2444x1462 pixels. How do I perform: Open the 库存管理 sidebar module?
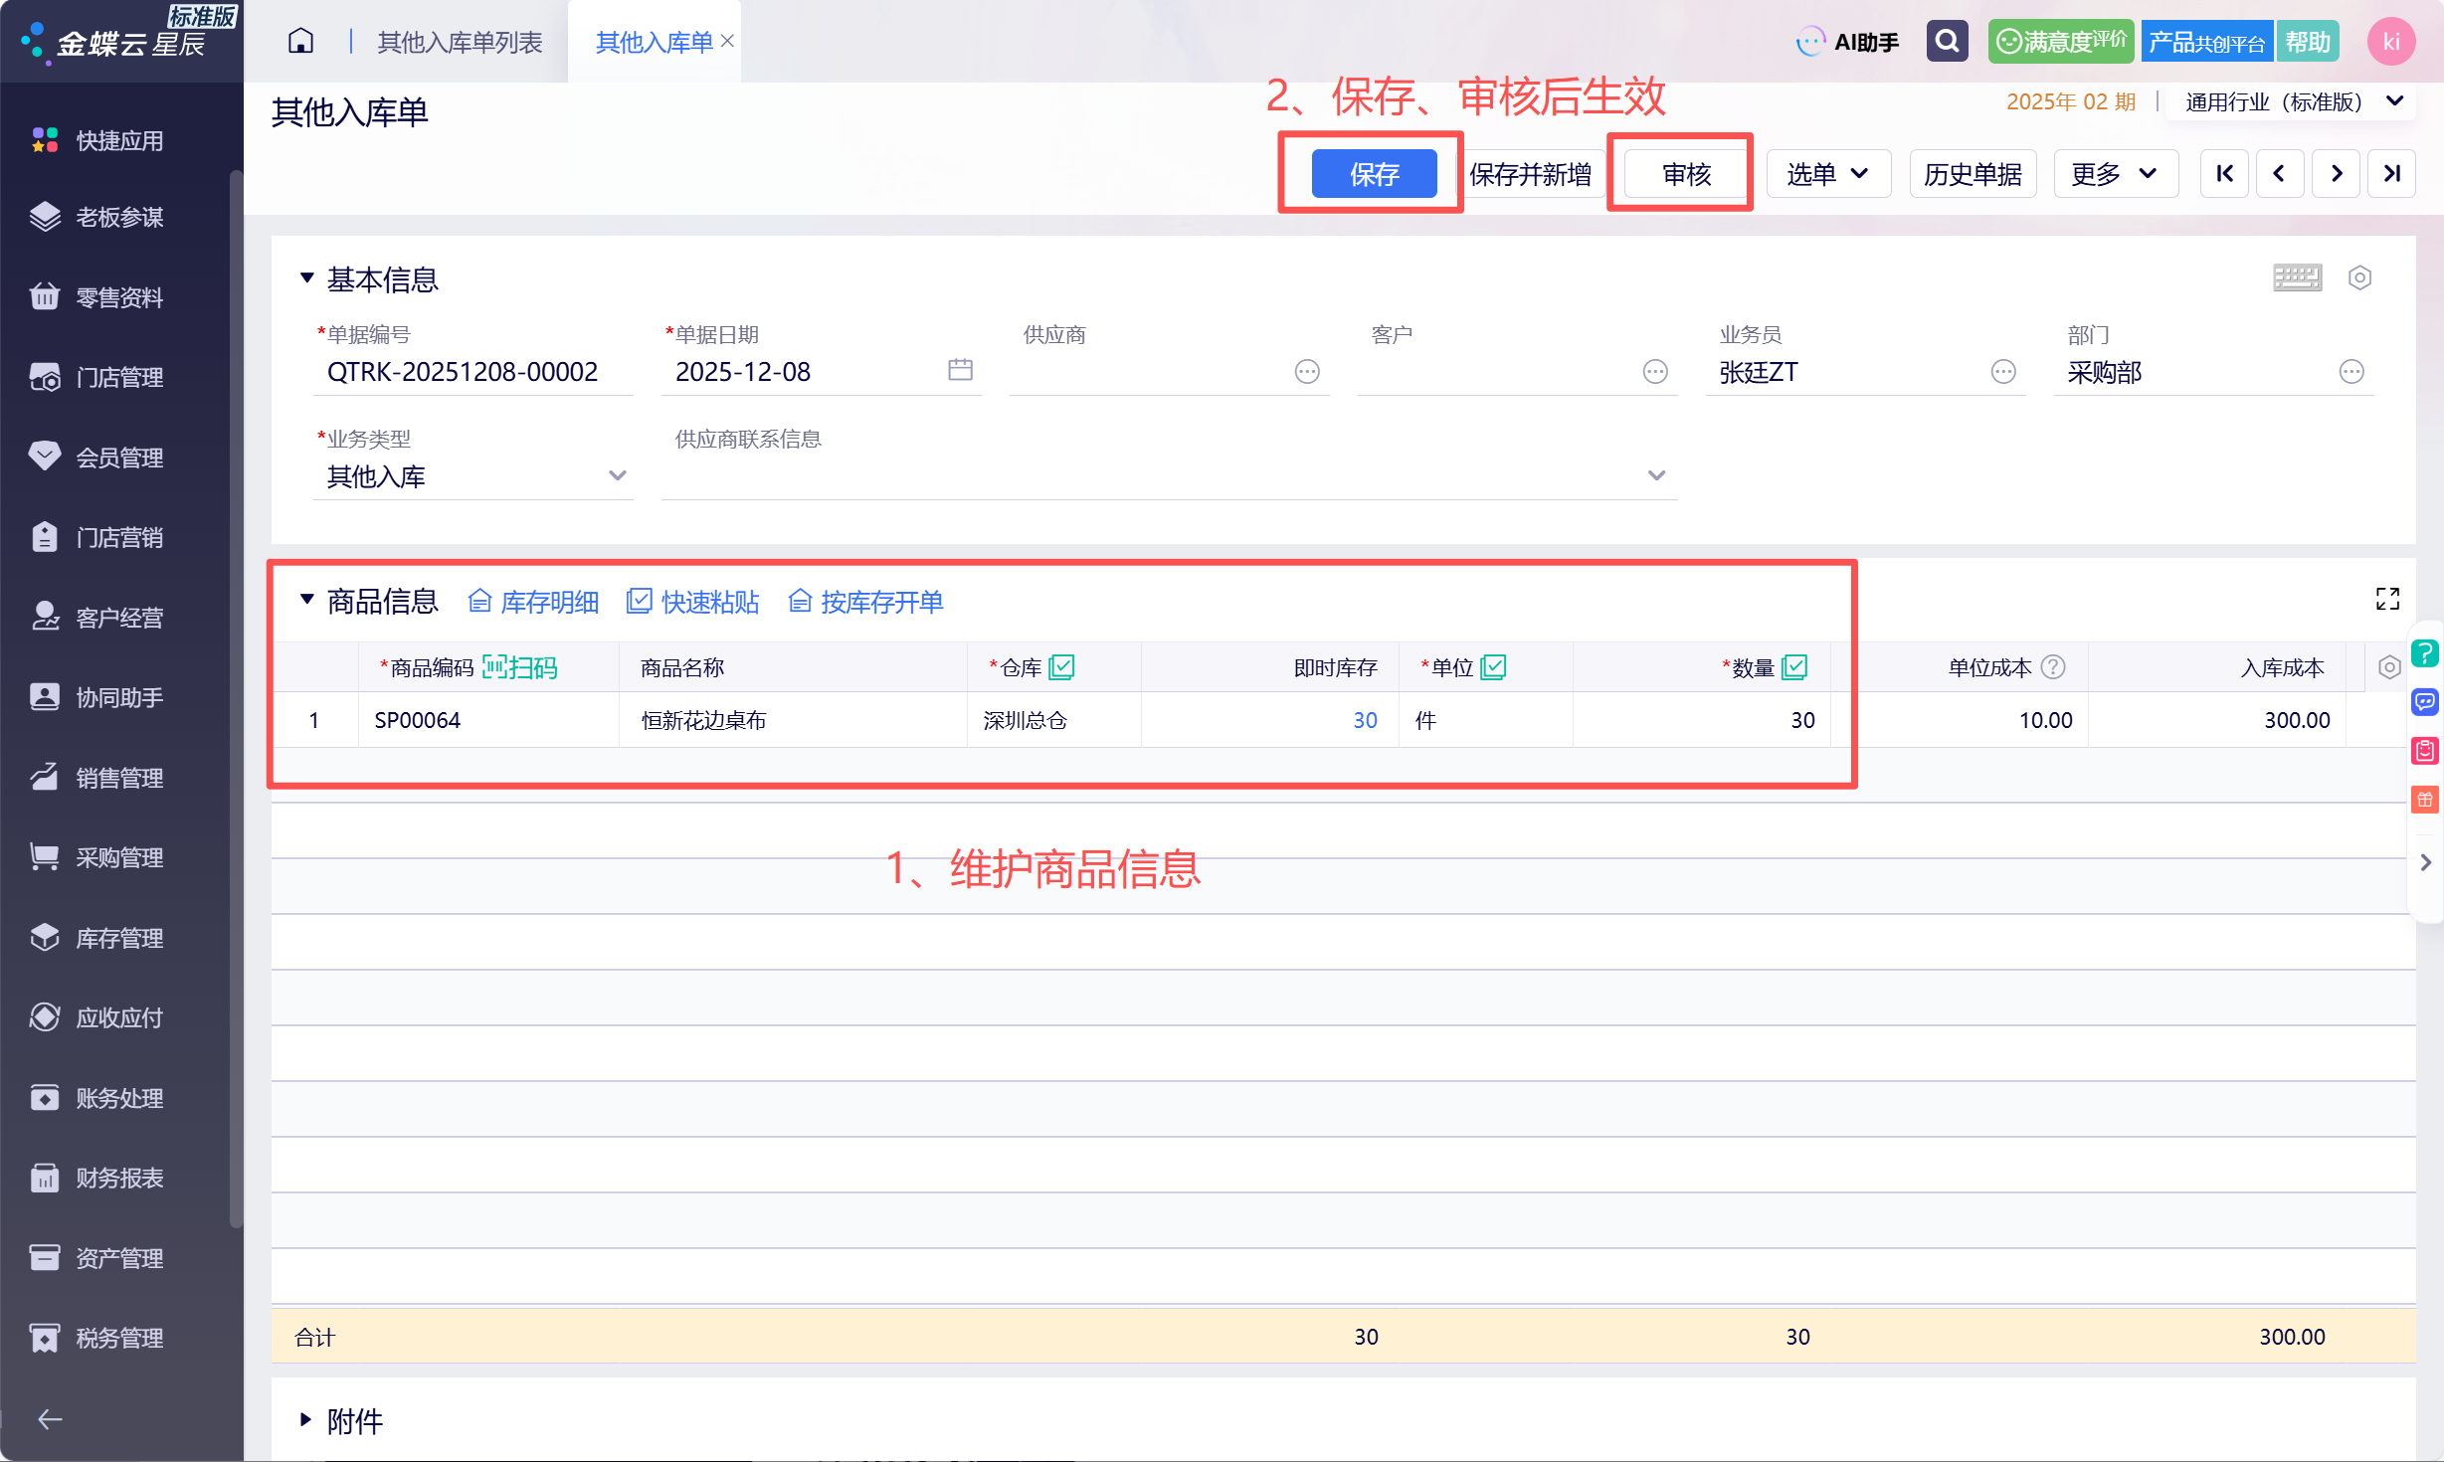click(x=121, y=938)
